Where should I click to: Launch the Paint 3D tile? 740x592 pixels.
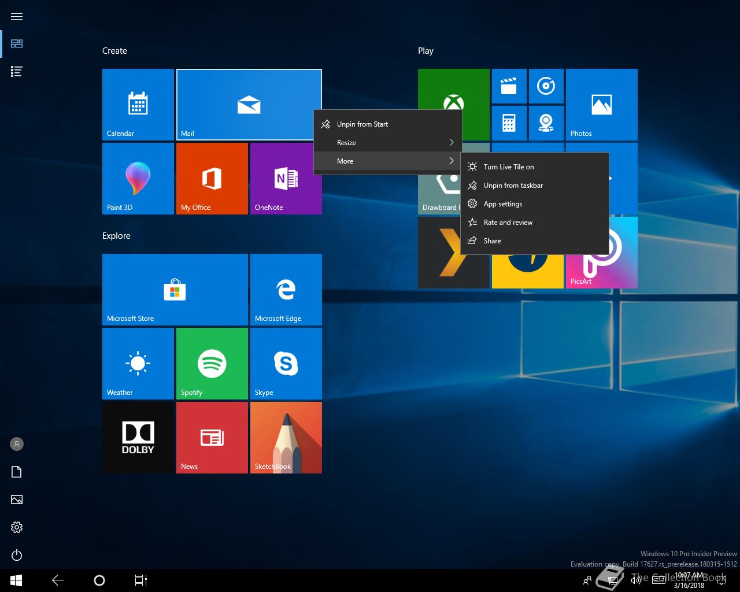pos(138,178)
